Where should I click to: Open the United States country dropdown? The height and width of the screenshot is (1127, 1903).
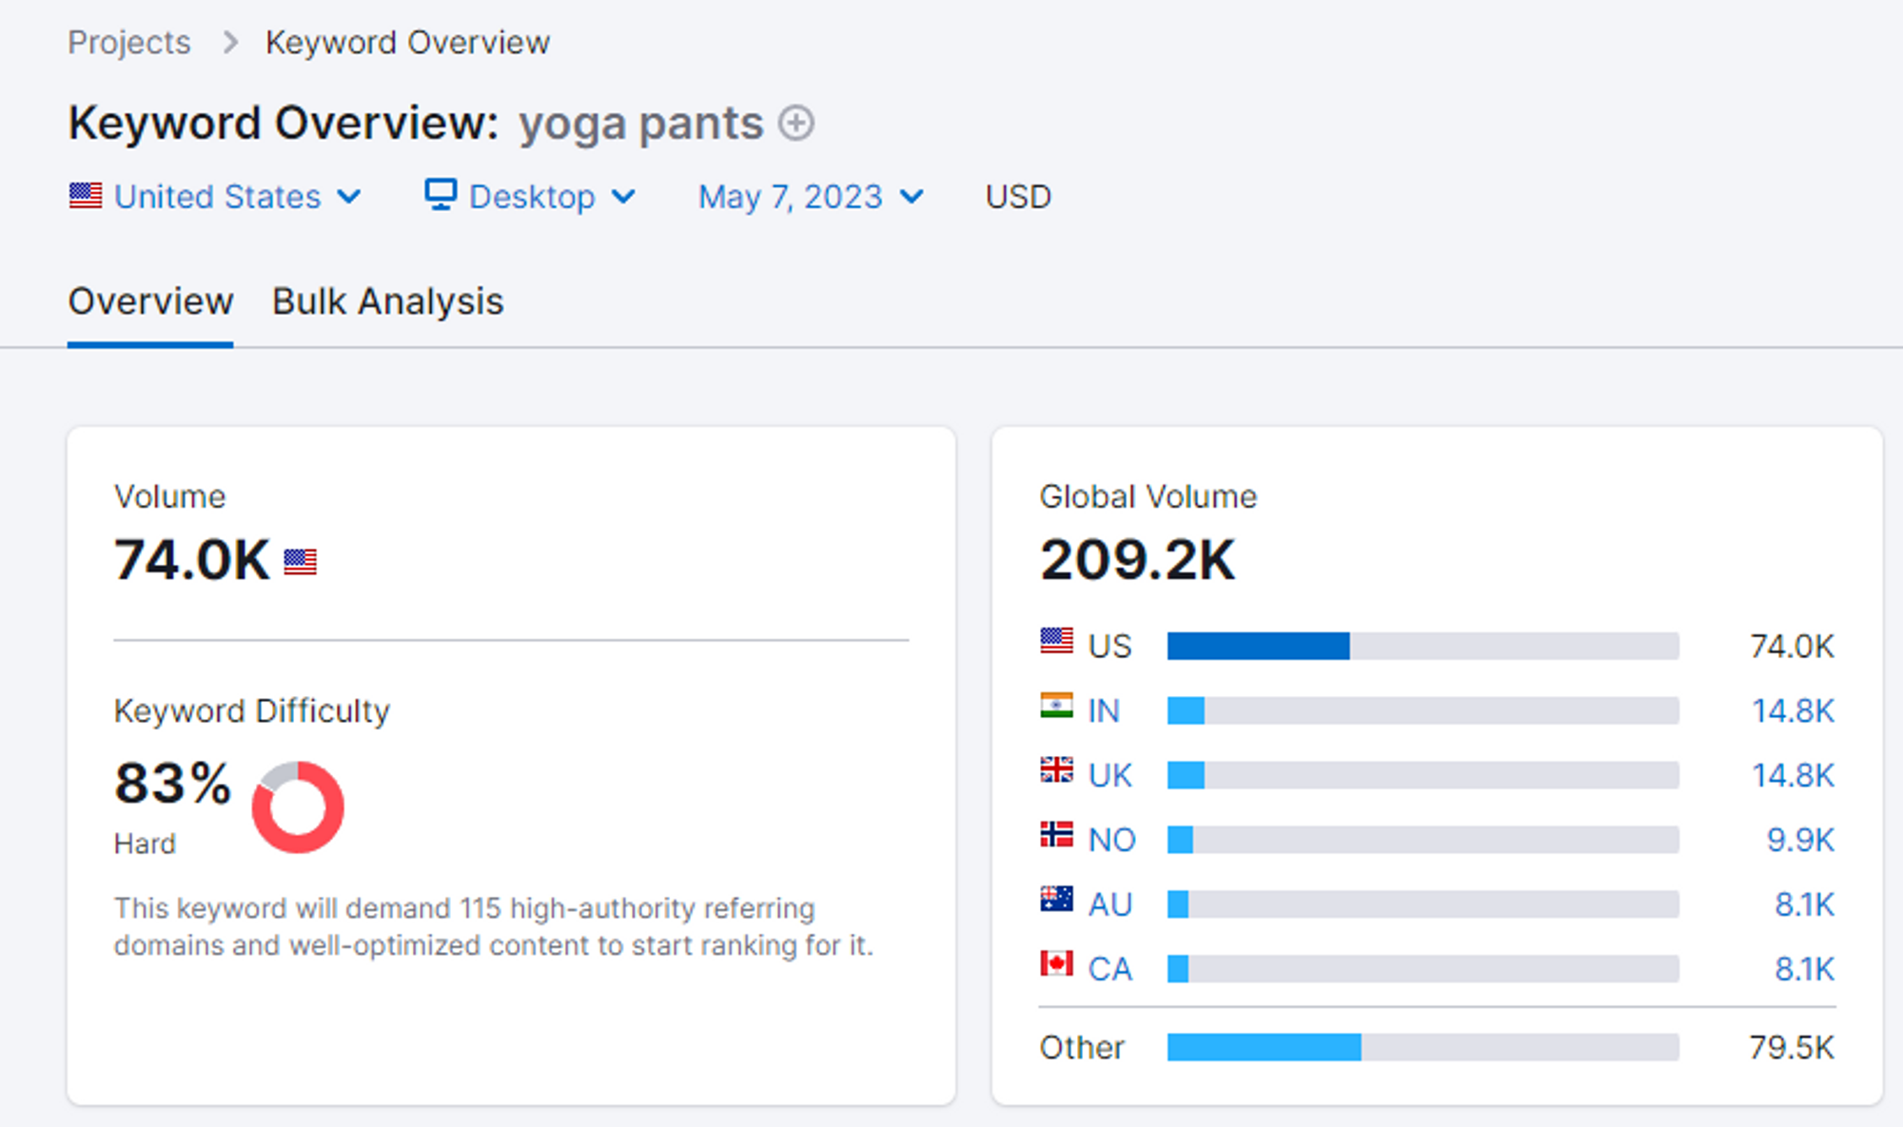click(216, 197)
